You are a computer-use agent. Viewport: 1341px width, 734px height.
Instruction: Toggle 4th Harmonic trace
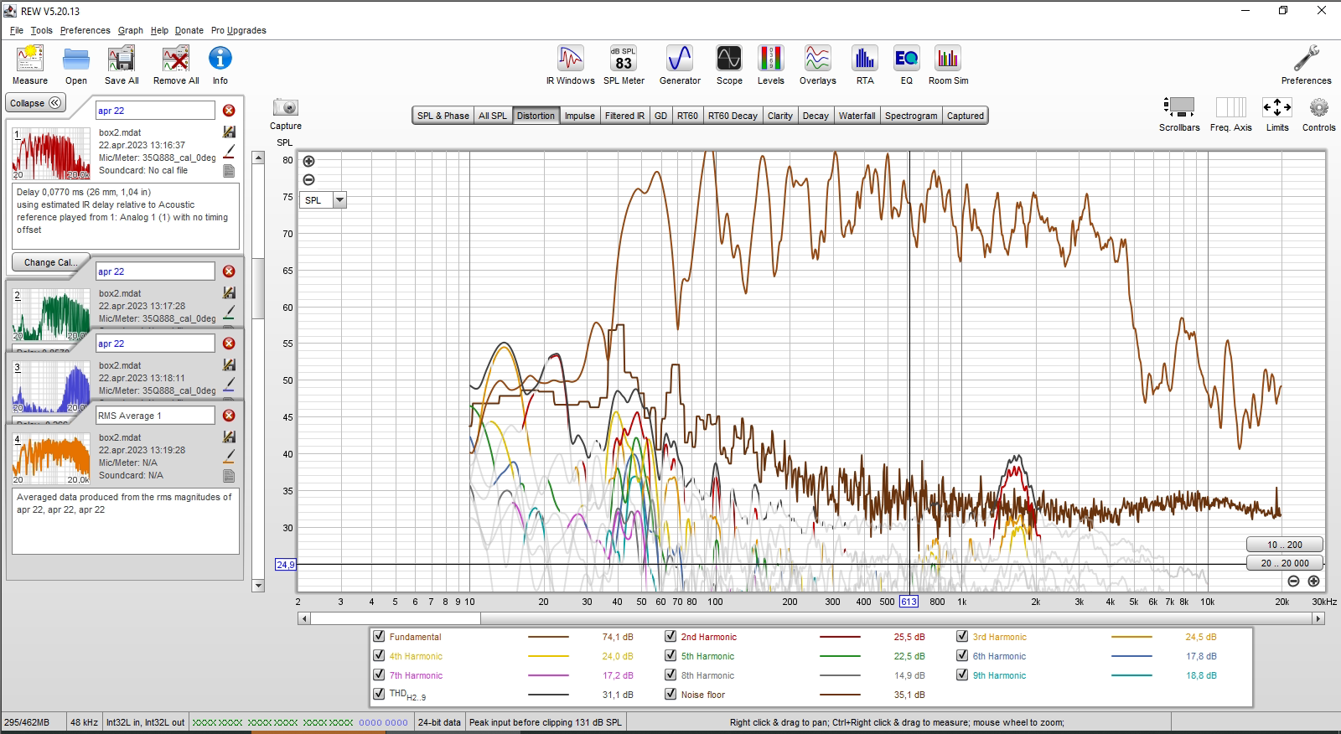(379, 656)
